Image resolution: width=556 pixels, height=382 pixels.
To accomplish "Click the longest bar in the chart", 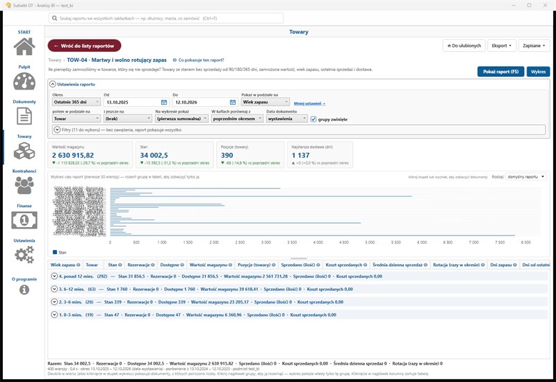I will pos(312,235).
